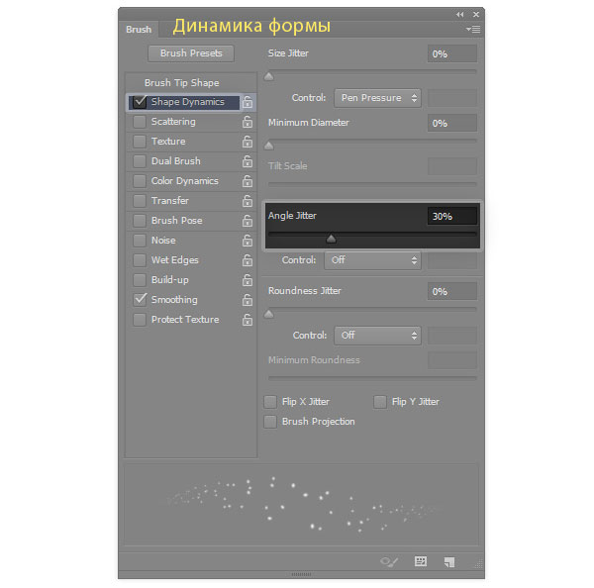Image resolution: width=594 pixels, height=588 pixels.
Task: Toggle the lock icon next to Color Dynamics
Action: [x=247, y=181]
